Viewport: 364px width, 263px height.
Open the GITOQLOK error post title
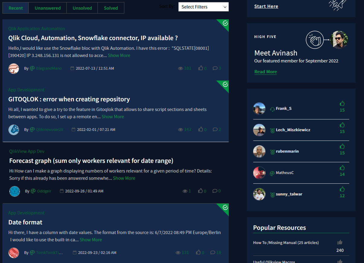click(x=69, y=99)
